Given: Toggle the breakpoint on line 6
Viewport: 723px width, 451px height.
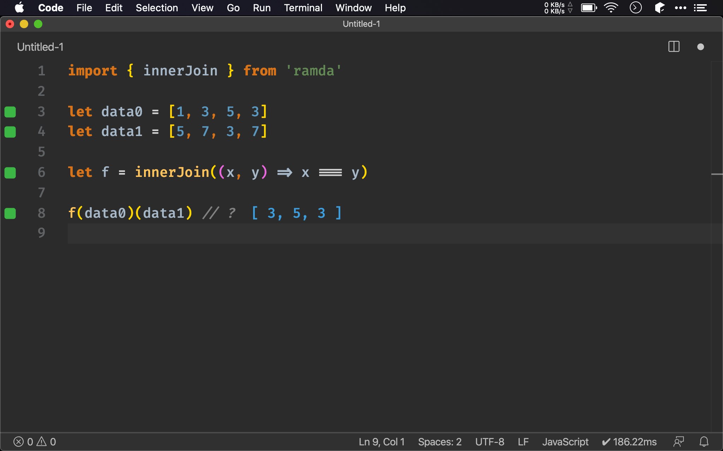Looking at the screenshot, I should 11,172.
